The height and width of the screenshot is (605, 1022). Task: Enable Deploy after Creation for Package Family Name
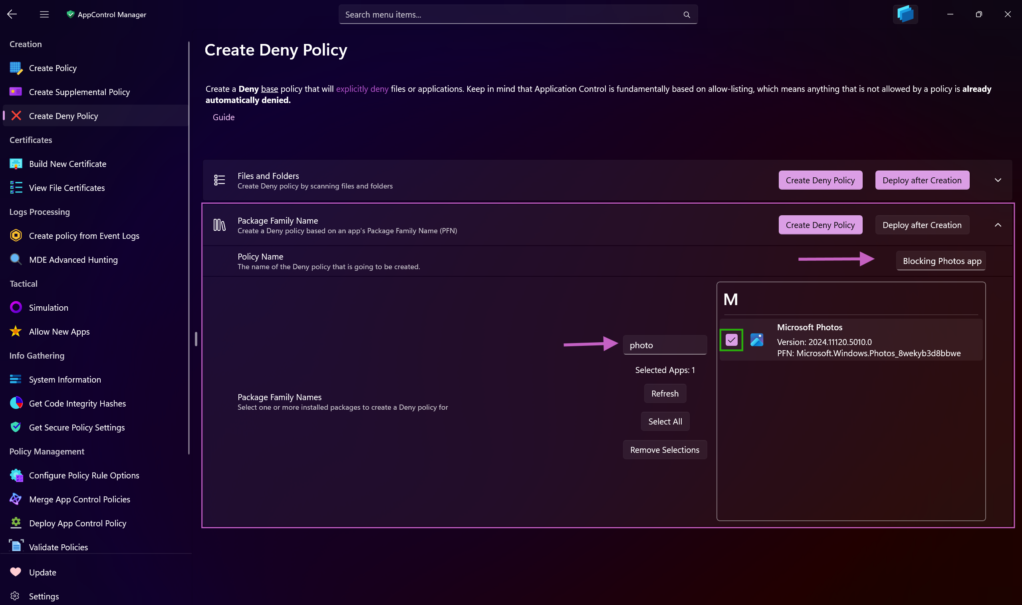click(922, 225)
